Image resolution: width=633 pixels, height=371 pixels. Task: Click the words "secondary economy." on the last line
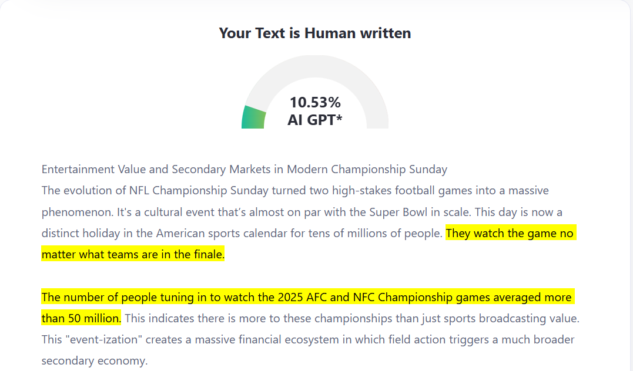[94, 361]
